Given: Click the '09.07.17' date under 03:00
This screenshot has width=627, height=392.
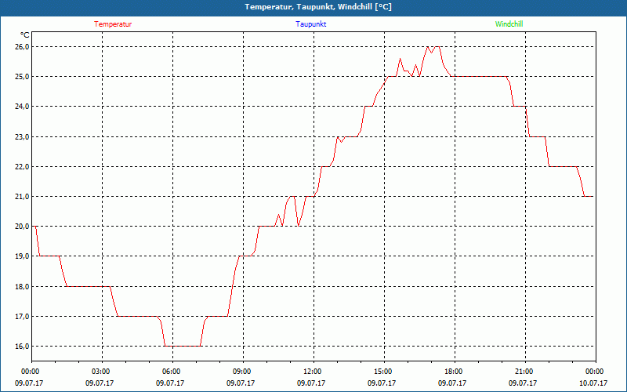Looking at the screenshot, I should point(100,383).
